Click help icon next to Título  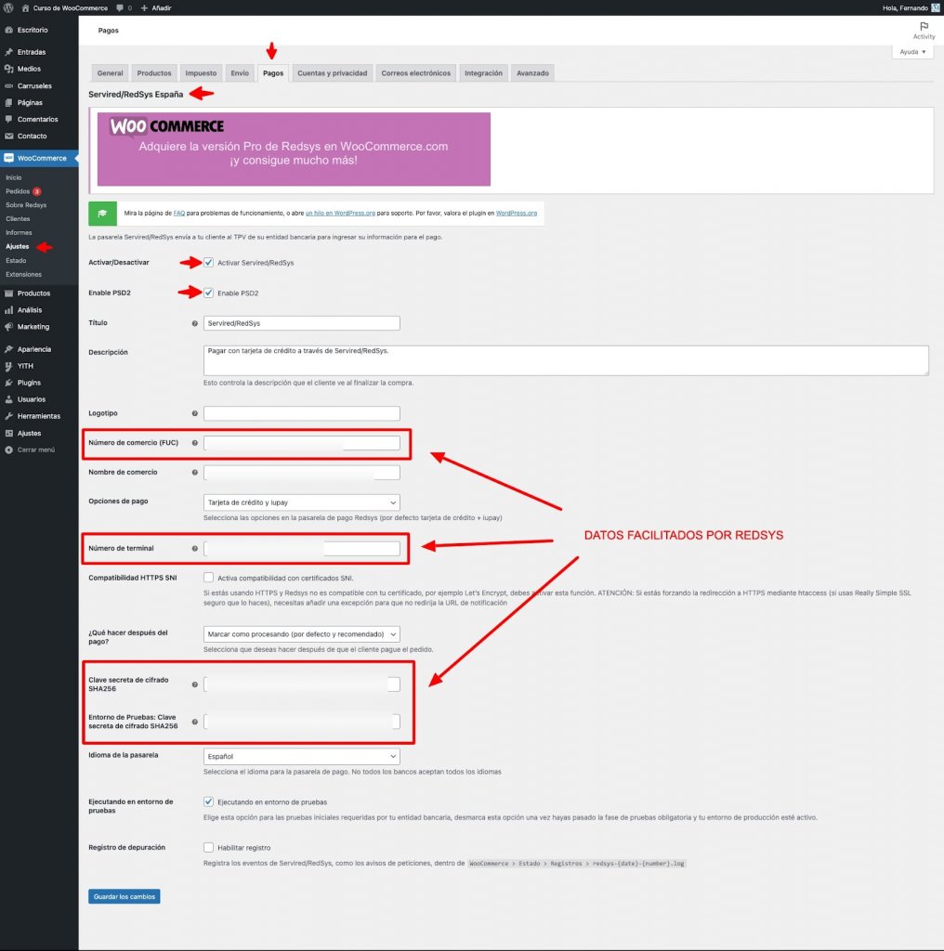pos(195,323)
